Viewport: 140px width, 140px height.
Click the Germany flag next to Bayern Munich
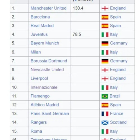click(105, 43)
